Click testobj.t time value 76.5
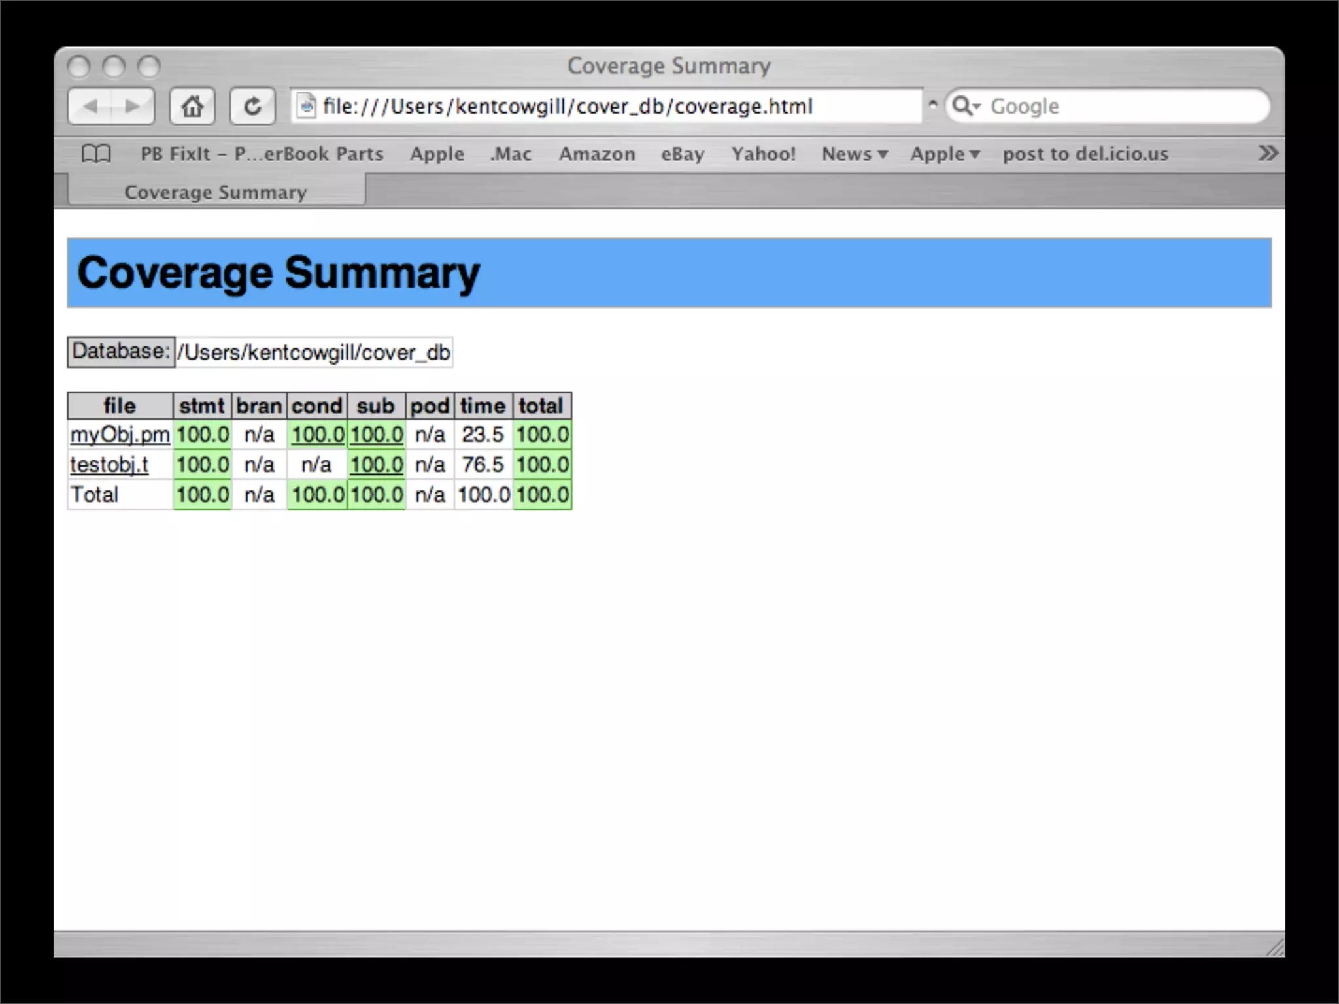This screenshot has width=1339, height=1004. pos(483,465)
